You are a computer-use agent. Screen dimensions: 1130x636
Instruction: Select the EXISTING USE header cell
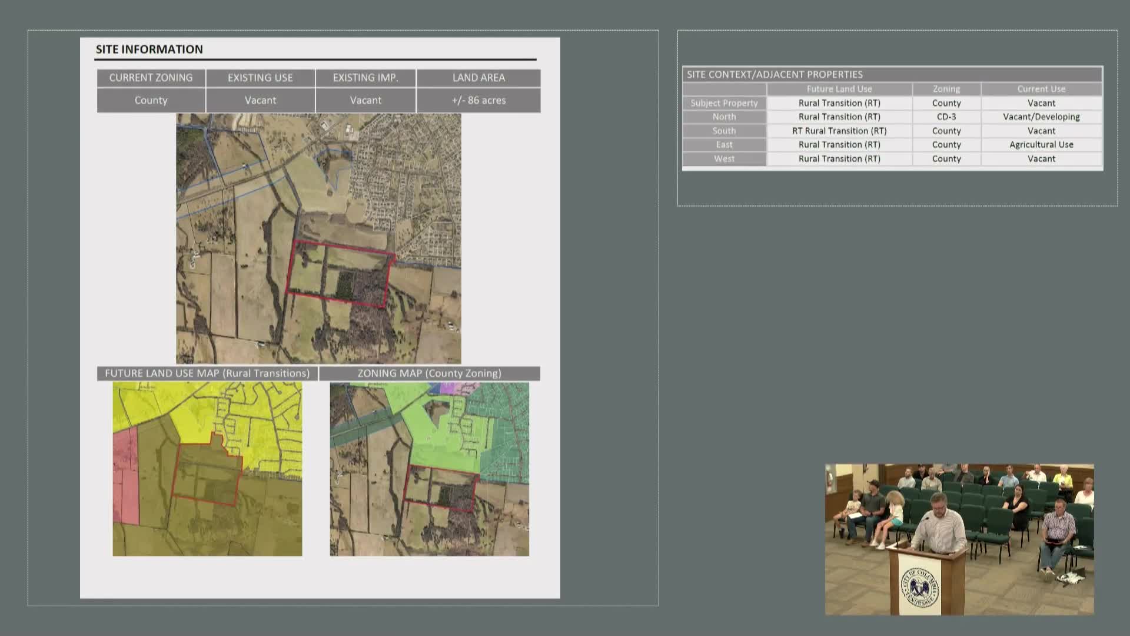click(260, 78)
